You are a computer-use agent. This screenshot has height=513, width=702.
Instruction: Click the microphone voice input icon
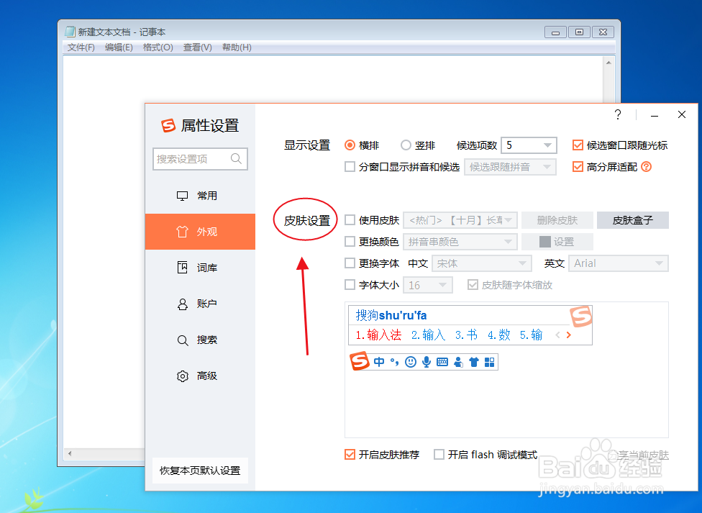(427, 362)
